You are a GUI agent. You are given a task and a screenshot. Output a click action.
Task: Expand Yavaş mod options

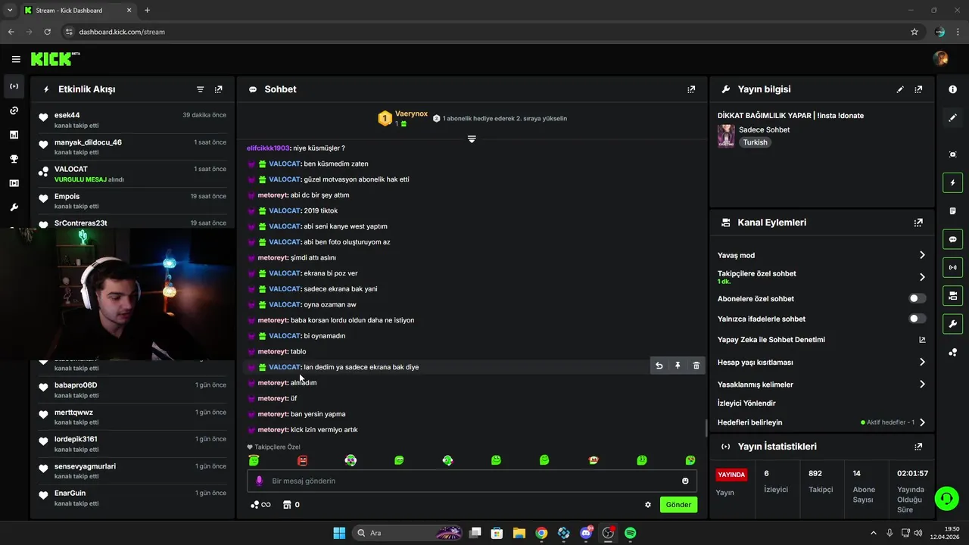click(x=922, y=255)
